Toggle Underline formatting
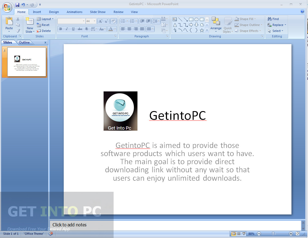This screenshot has height=238, width=308. (73, 29)
